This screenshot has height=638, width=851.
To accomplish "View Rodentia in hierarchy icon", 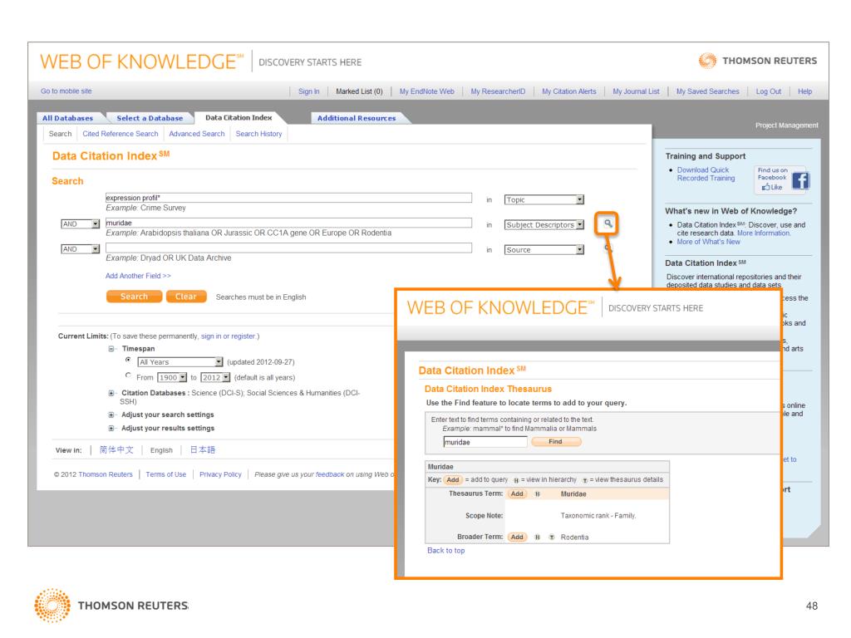I will (x=538, y=537).
